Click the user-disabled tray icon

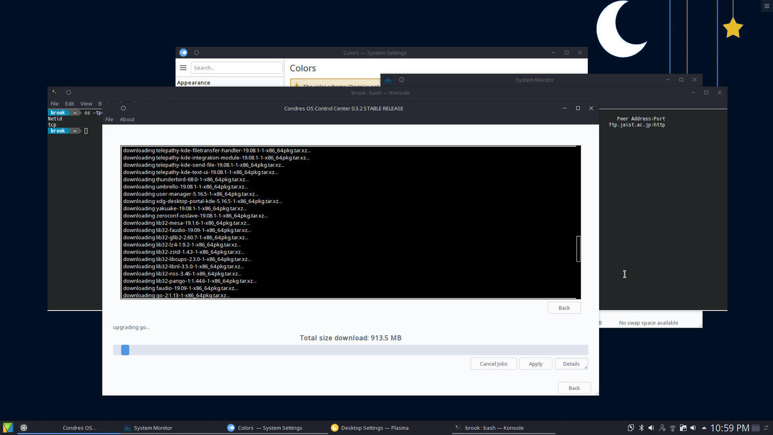click(x=662, y=428)
